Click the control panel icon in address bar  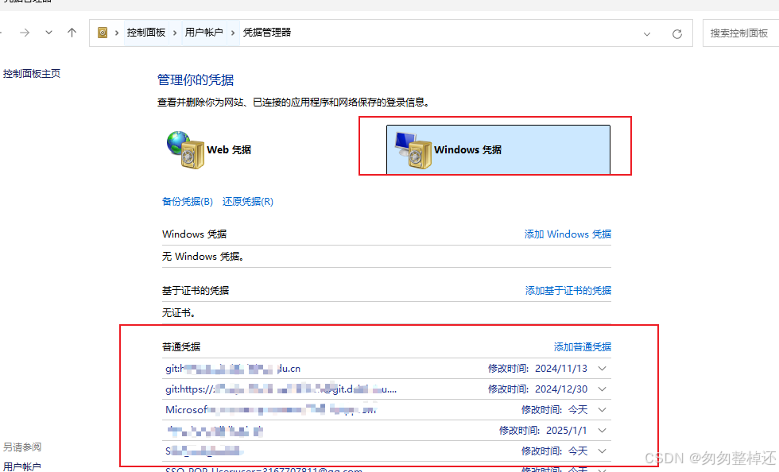point(103,33)
